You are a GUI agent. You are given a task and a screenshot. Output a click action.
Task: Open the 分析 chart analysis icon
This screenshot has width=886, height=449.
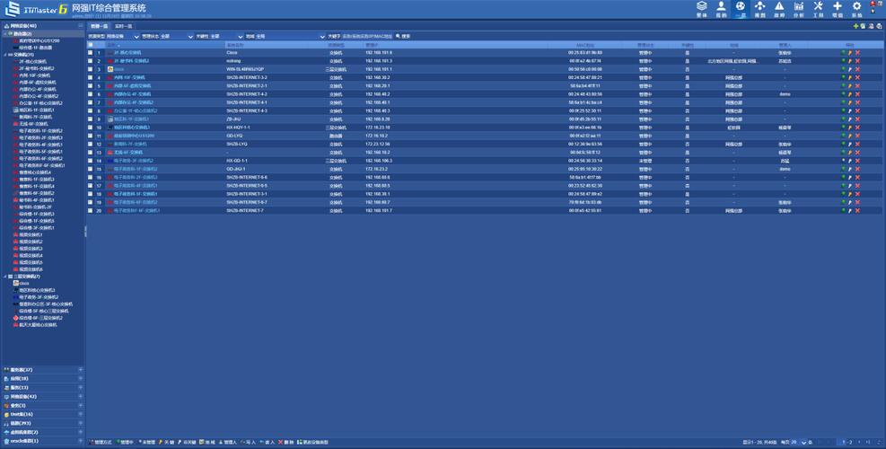(x=799, y=8)
